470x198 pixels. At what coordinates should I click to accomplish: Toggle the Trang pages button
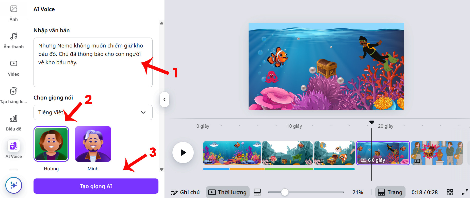coord(390,192)
